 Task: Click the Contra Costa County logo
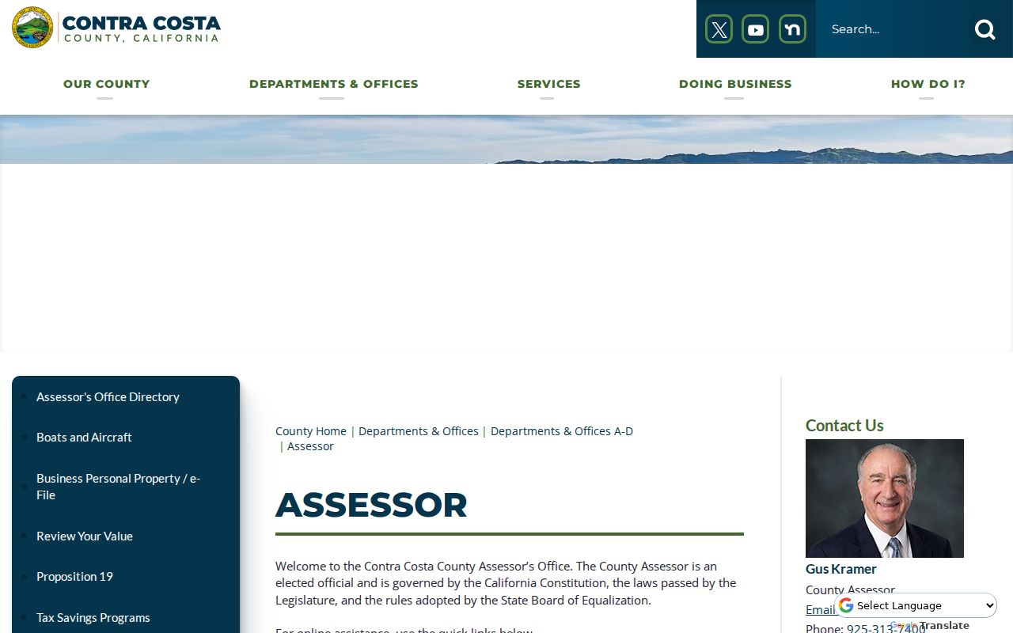pyautogui.click(x=116, y=28)
